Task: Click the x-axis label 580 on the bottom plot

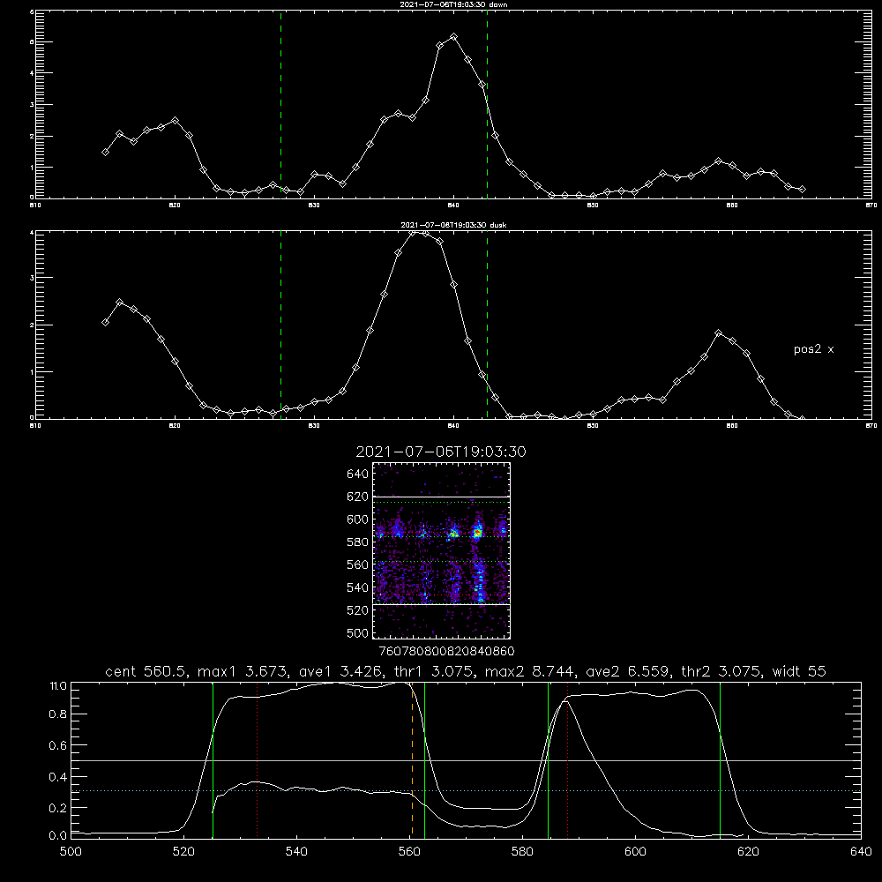Action: (x=522, y=852)
